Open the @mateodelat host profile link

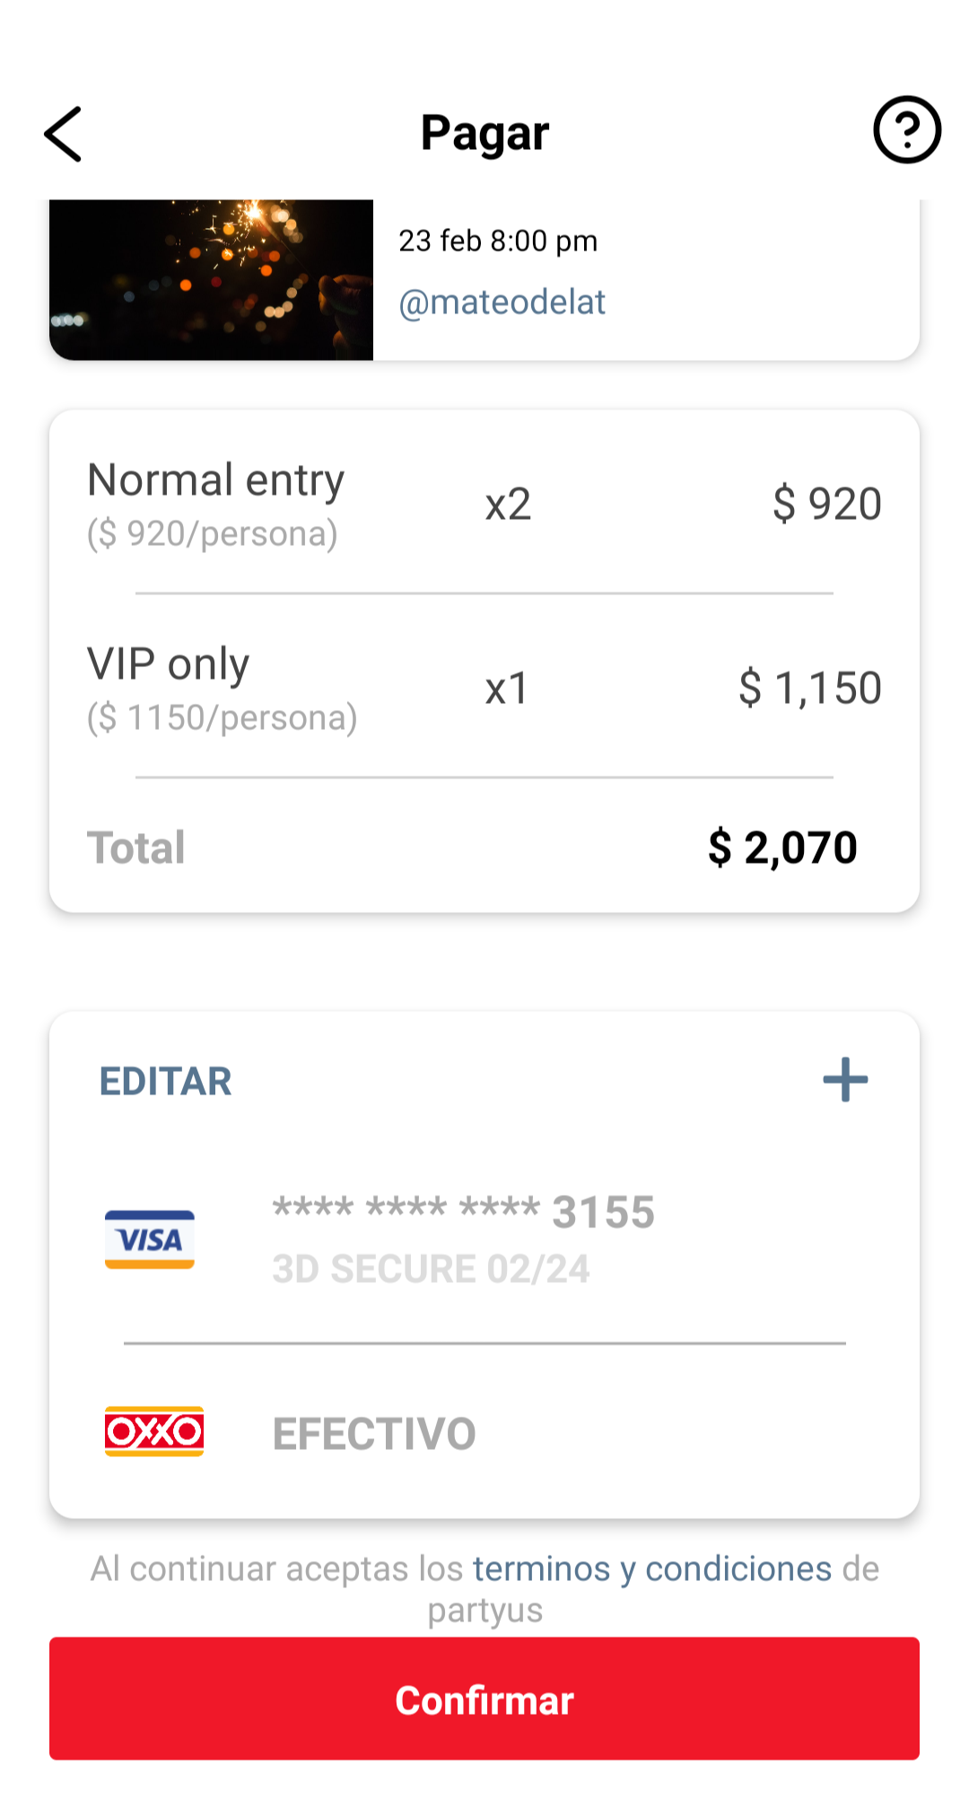[502, 303]
